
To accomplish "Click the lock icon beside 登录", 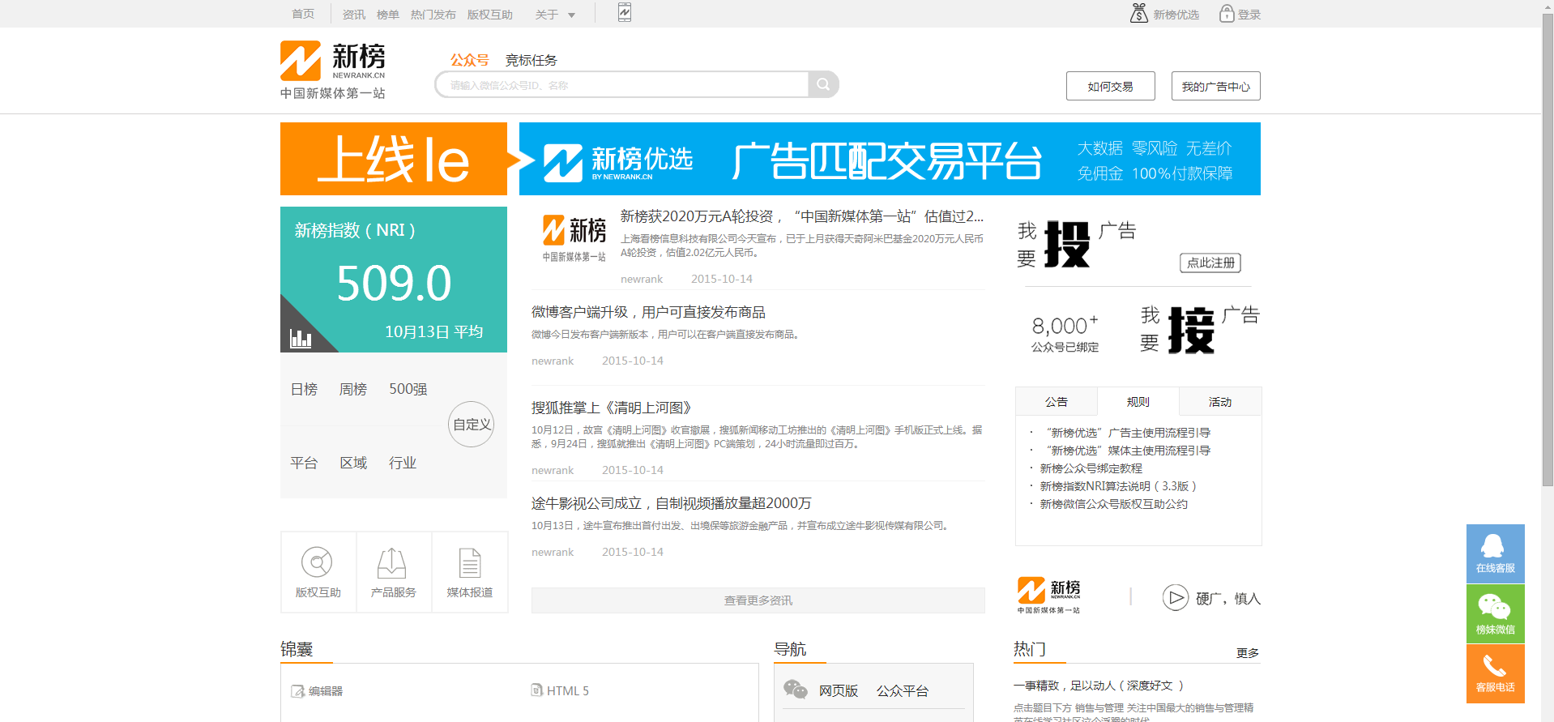I will pos(1227,13).
